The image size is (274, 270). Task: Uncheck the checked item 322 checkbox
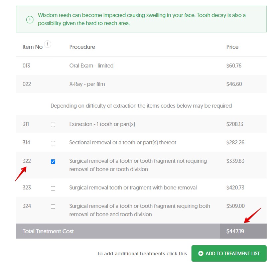(x=53, y=161)
